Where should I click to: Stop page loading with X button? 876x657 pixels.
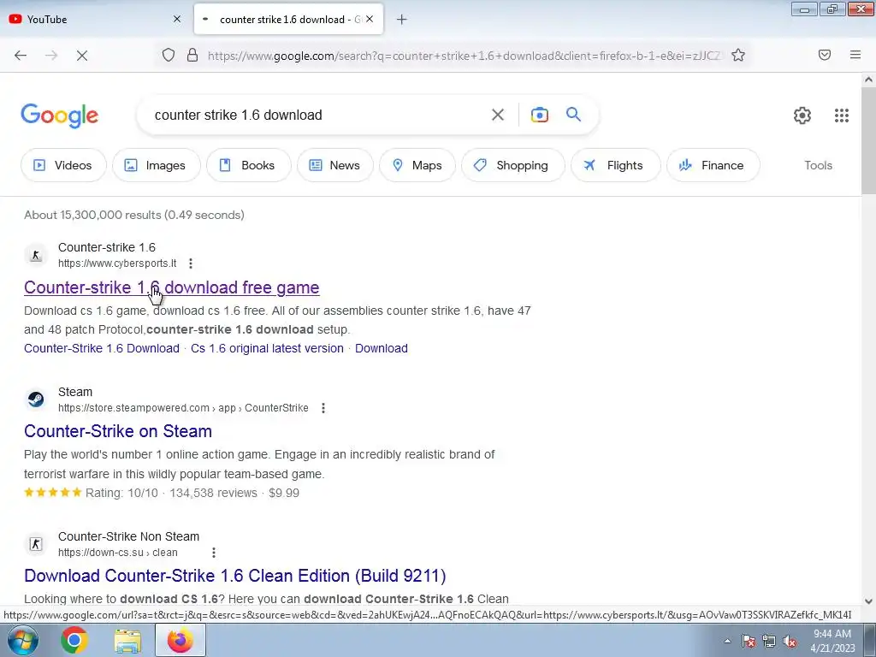tap(81, 56)
